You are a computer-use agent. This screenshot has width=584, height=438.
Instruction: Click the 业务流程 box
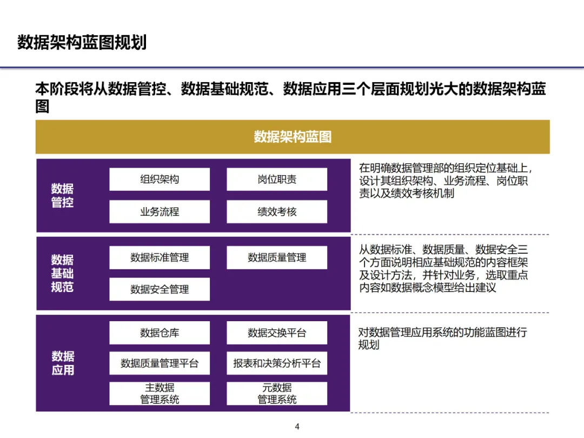click(160, 211)
